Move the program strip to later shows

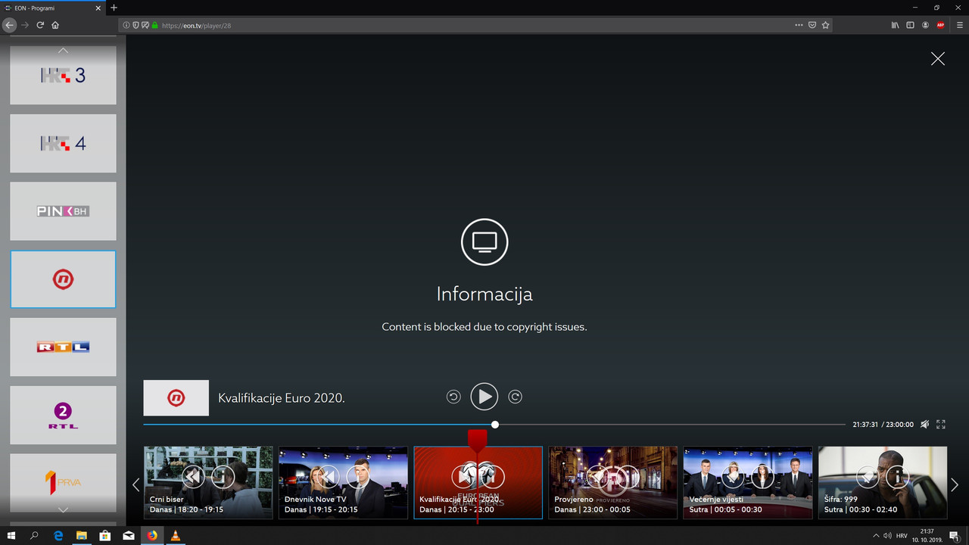pyautogui.click(x=955, y=484)
